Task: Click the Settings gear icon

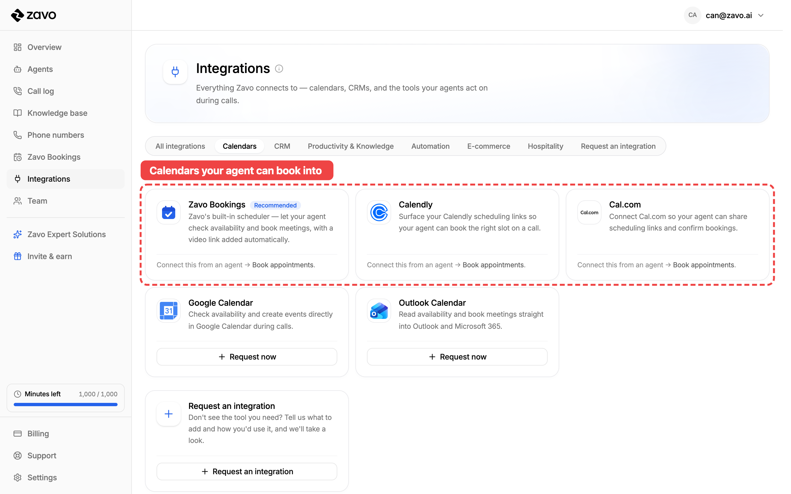Action: click(x=18, y=477)
